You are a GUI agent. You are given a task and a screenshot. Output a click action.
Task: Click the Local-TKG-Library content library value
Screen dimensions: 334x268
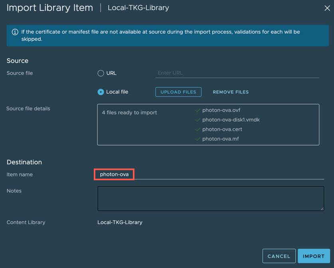click(x=120, y=223)
